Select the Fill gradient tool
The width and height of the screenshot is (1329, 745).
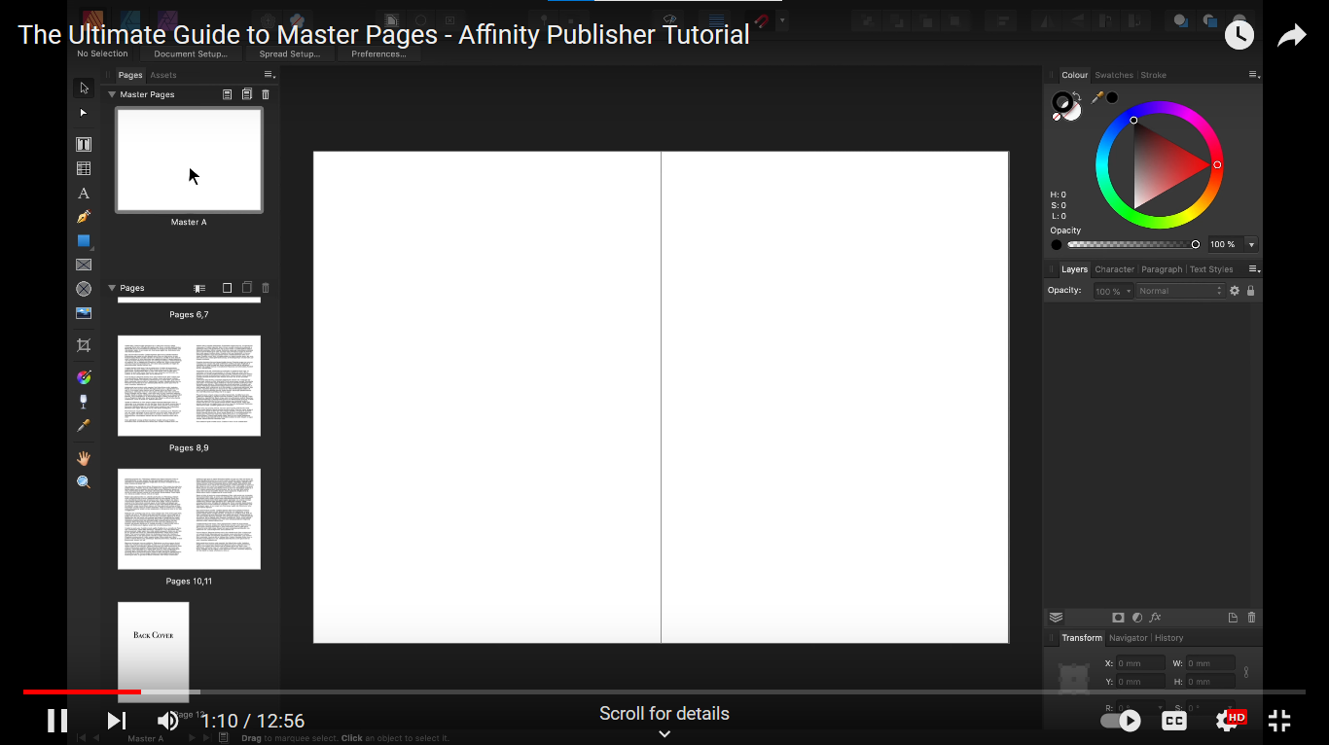(84, 377)
